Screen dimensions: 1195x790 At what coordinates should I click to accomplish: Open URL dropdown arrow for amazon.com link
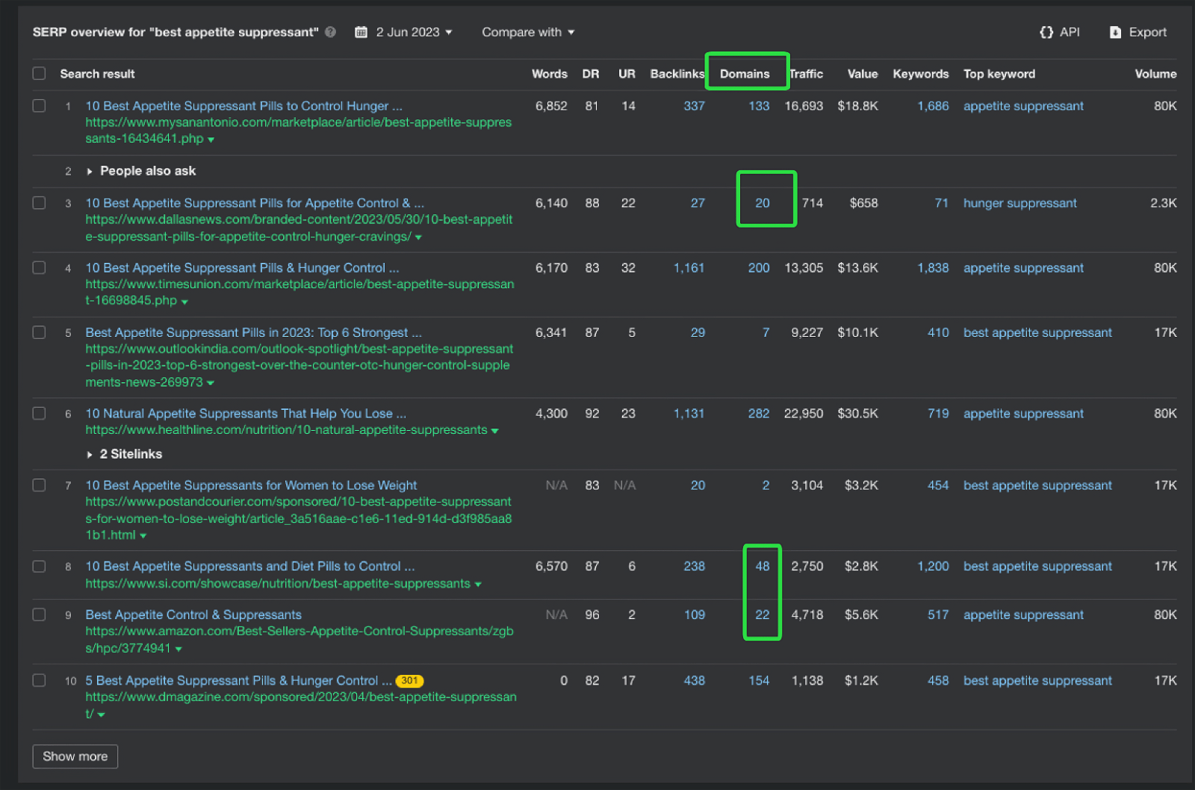(179, 650)
